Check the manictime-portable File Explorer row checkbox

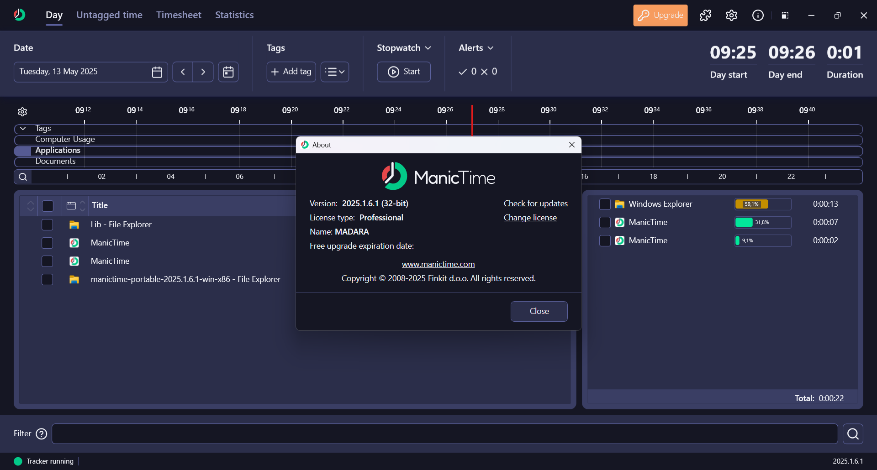pos(48,279)
